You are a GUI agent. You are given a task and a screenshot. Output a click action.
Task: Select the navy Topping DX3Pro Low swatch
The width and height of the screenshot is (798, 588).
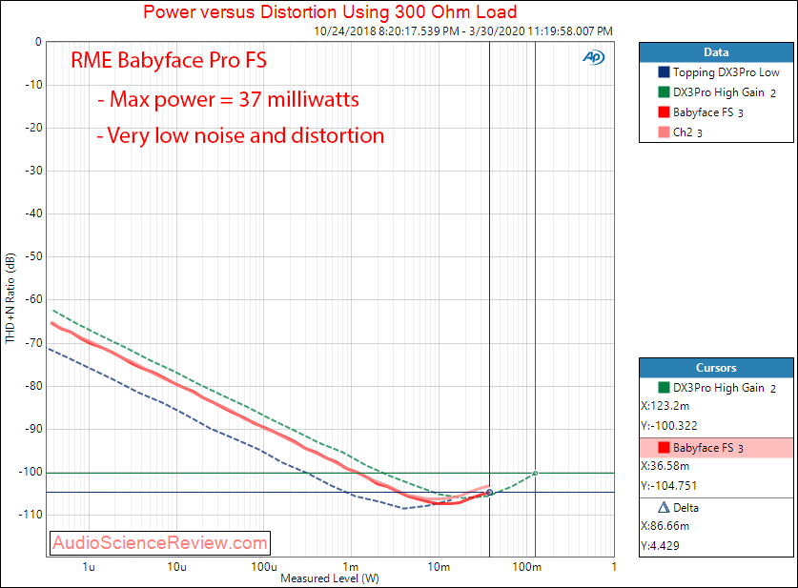click(664, 72)
